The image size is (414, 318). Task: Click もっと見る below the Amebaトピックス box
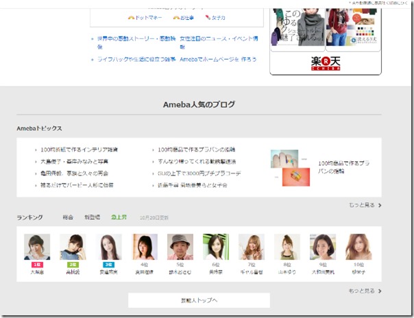(365, 205)
